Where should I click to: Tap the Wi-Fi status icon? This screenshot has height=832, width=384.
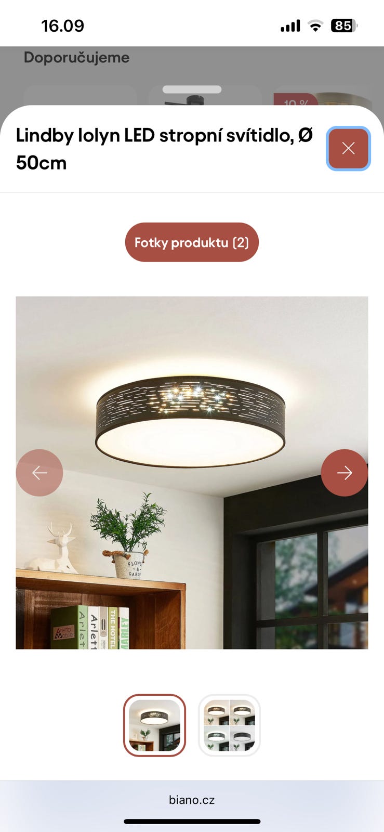[315, 25]
